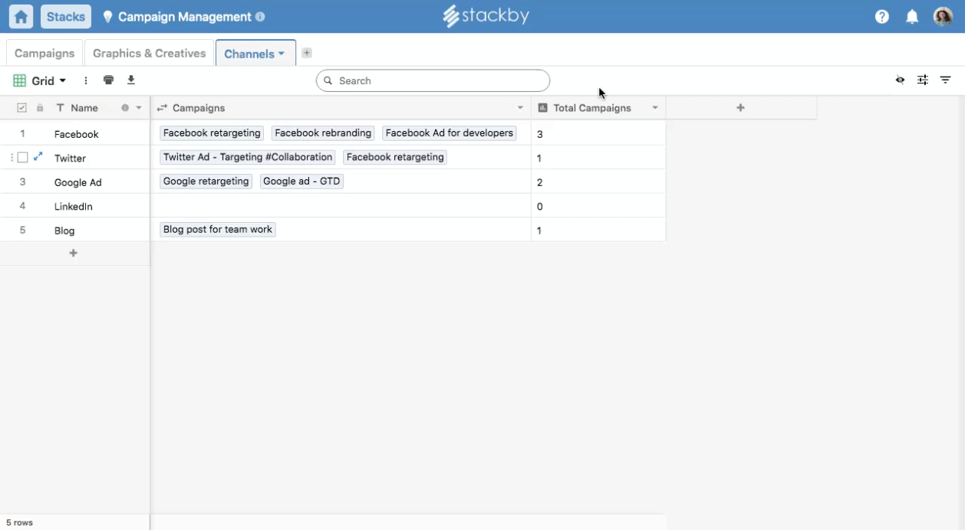Click the lightbulb icon beside Campaign Management
This screenshot has width=965, height=530.
107,17
